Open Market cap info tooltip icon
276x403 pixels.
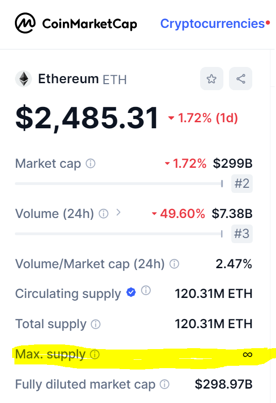90,163
